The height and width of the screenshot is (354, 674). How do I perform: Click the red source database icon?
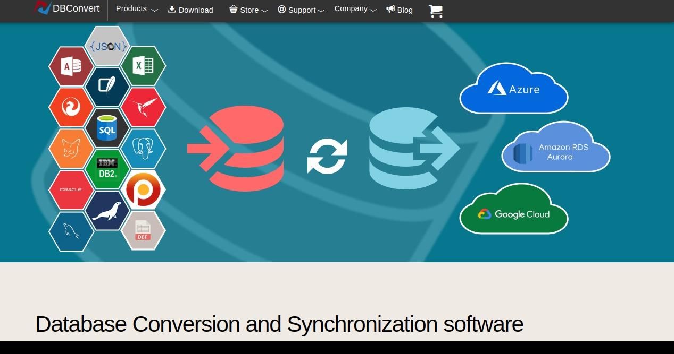pos(236,149)
